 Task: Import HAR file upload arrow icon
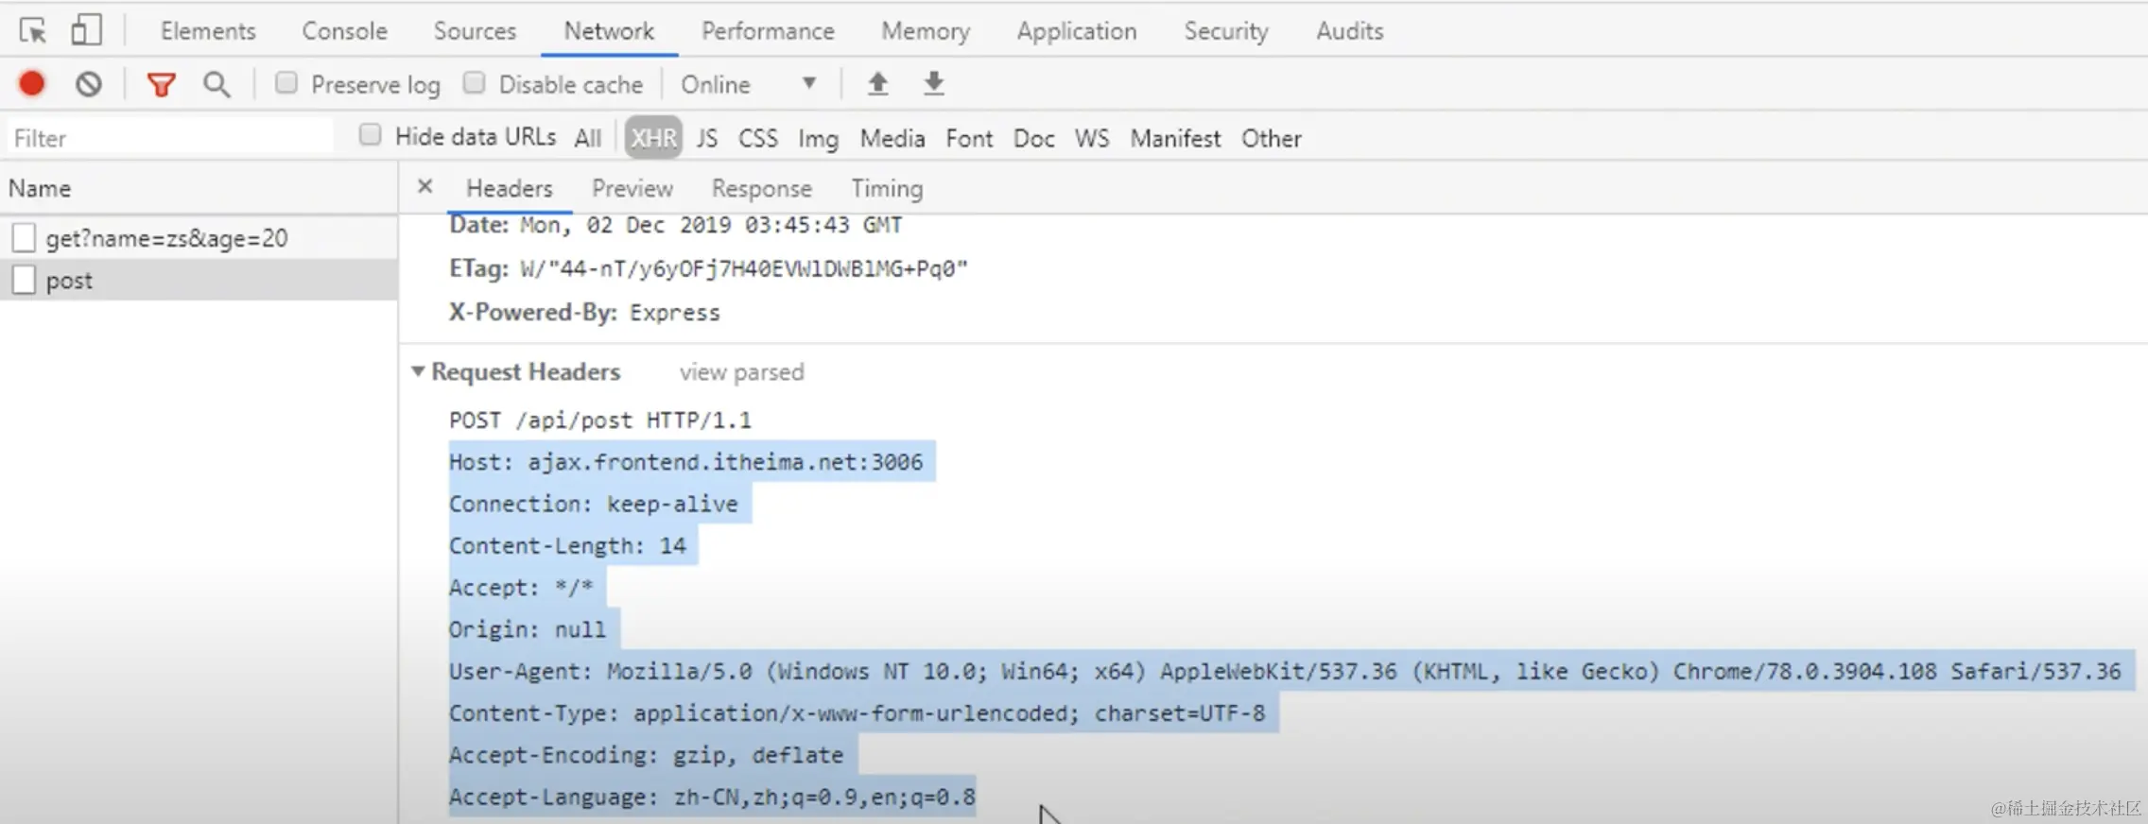click(x=878, y=83)
